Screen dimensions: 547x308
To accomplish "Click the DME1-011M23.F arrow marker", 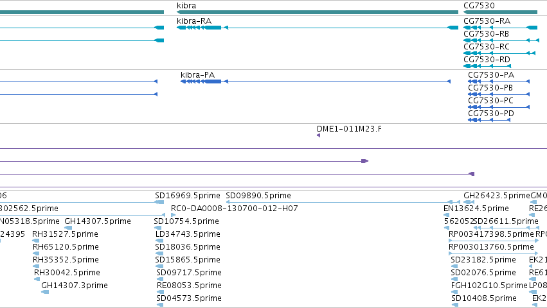I will click(319, 135).
